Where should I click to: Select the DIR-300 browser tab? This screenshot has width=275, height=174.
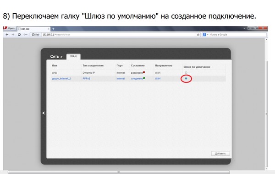33,29
